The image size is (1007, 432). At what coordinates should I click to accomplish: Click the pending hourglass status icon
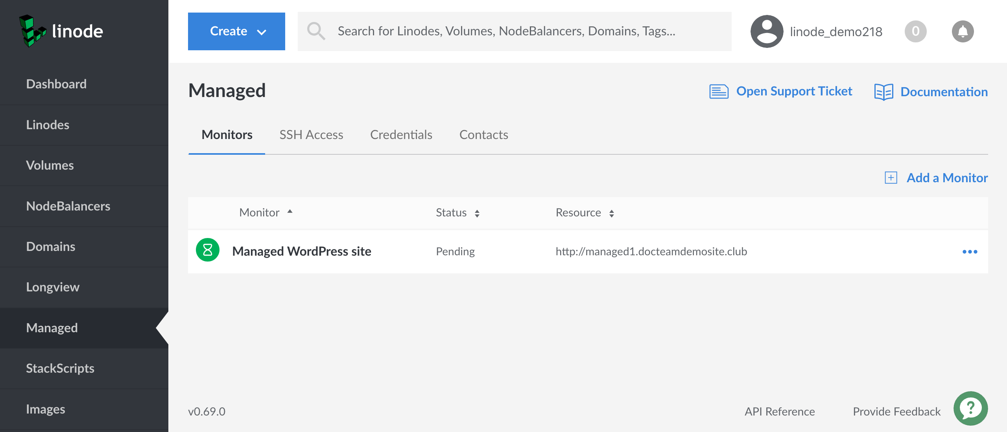(x=208, y=250)
